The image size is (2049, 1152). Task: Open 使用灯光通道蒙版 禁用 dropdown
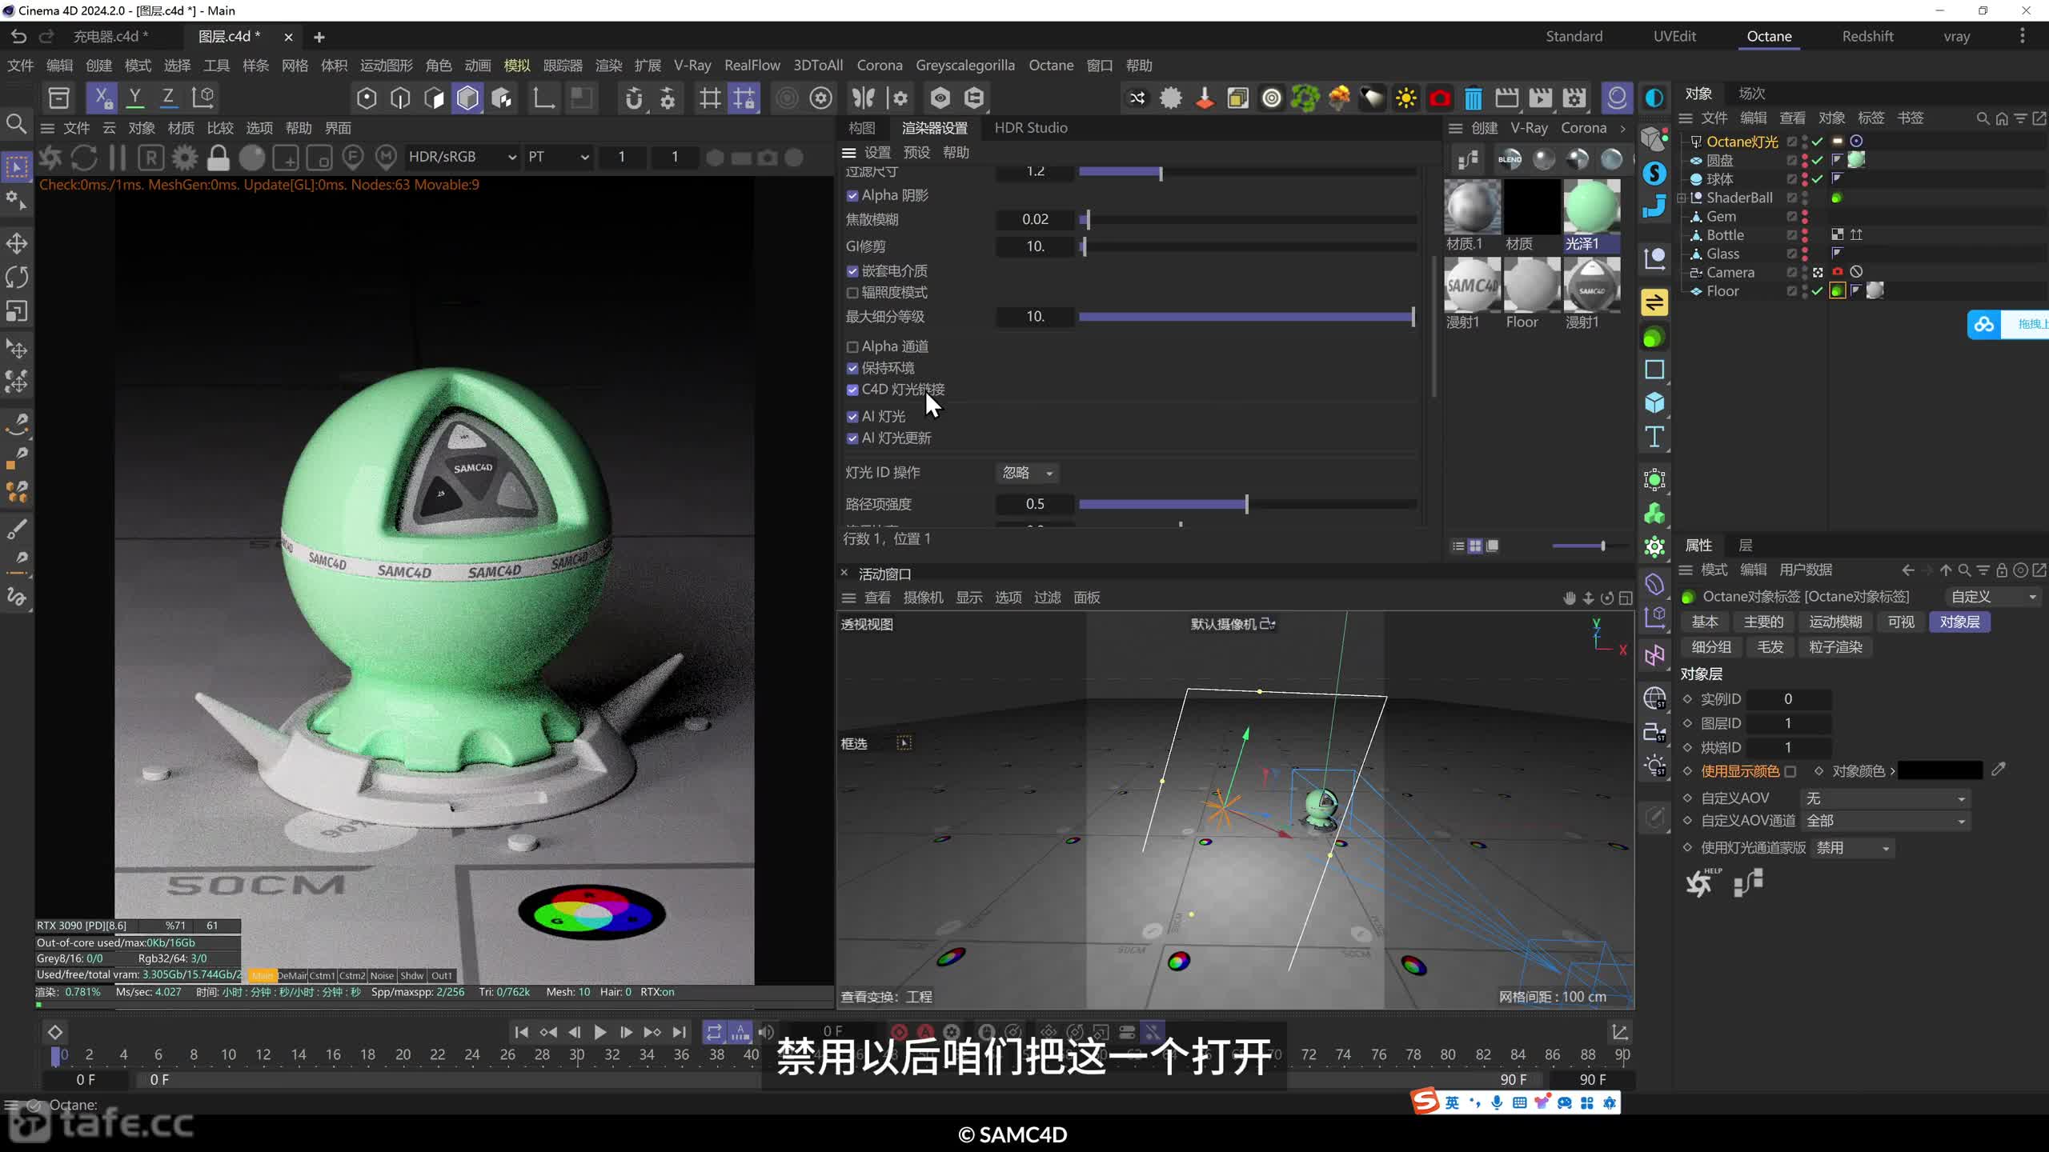tap(1851, 848)
